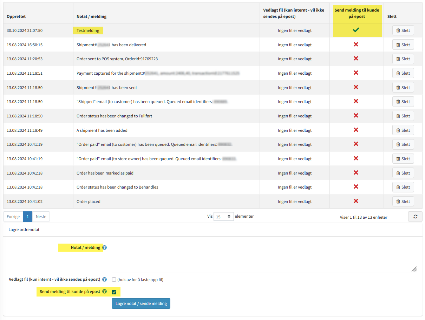Screen dimensions: 425x320
Task: Enable the file upload checkbox
Action: click(114, 280)
